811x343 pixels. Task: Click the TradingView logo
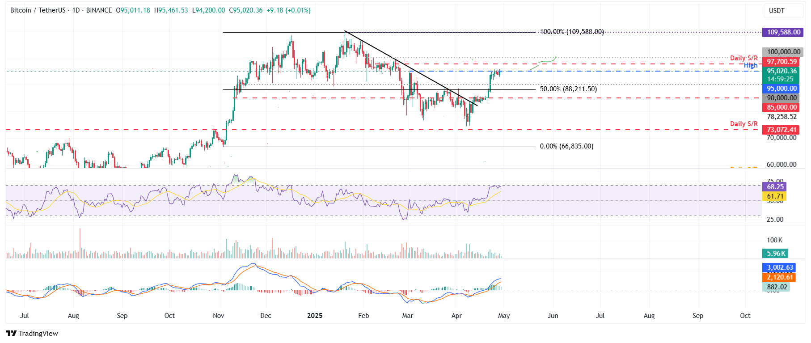32,333
